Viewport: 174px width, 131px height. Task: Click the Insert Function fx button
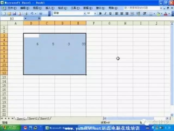[39, 19]
